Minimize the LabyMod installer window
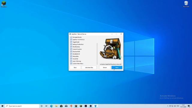Viewport: 192px width, 108px height. point(112,34)
